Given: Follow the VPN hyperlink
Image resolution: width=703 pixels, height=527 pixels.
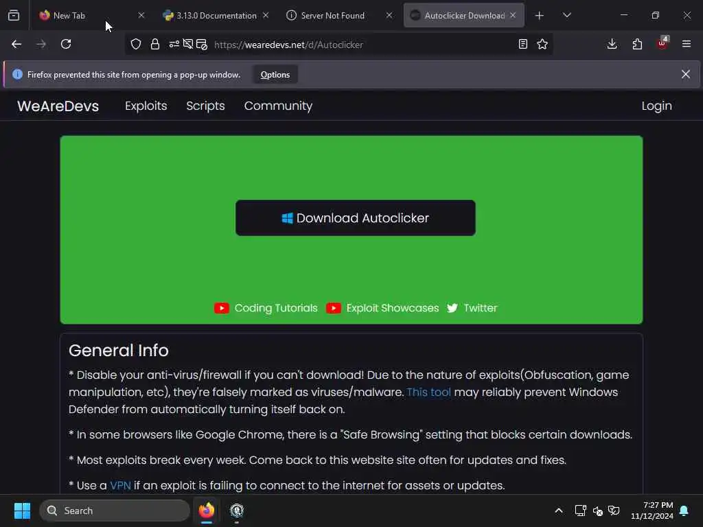Looking at the screenshot, I should tap(120, 485).
